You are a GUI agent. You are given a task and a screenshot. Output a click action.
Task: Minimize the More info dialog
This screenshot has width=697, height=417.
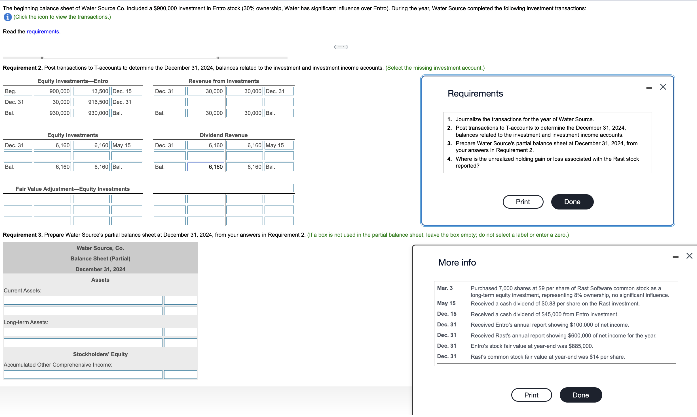click(675, 257)
